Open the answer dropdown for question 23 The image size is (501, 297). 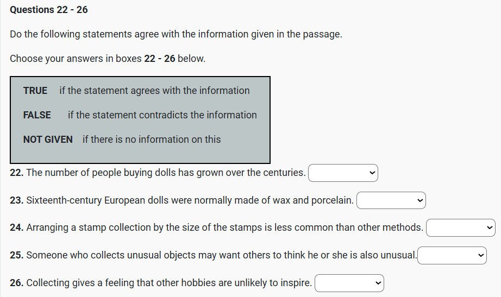(x=391, y=201)
